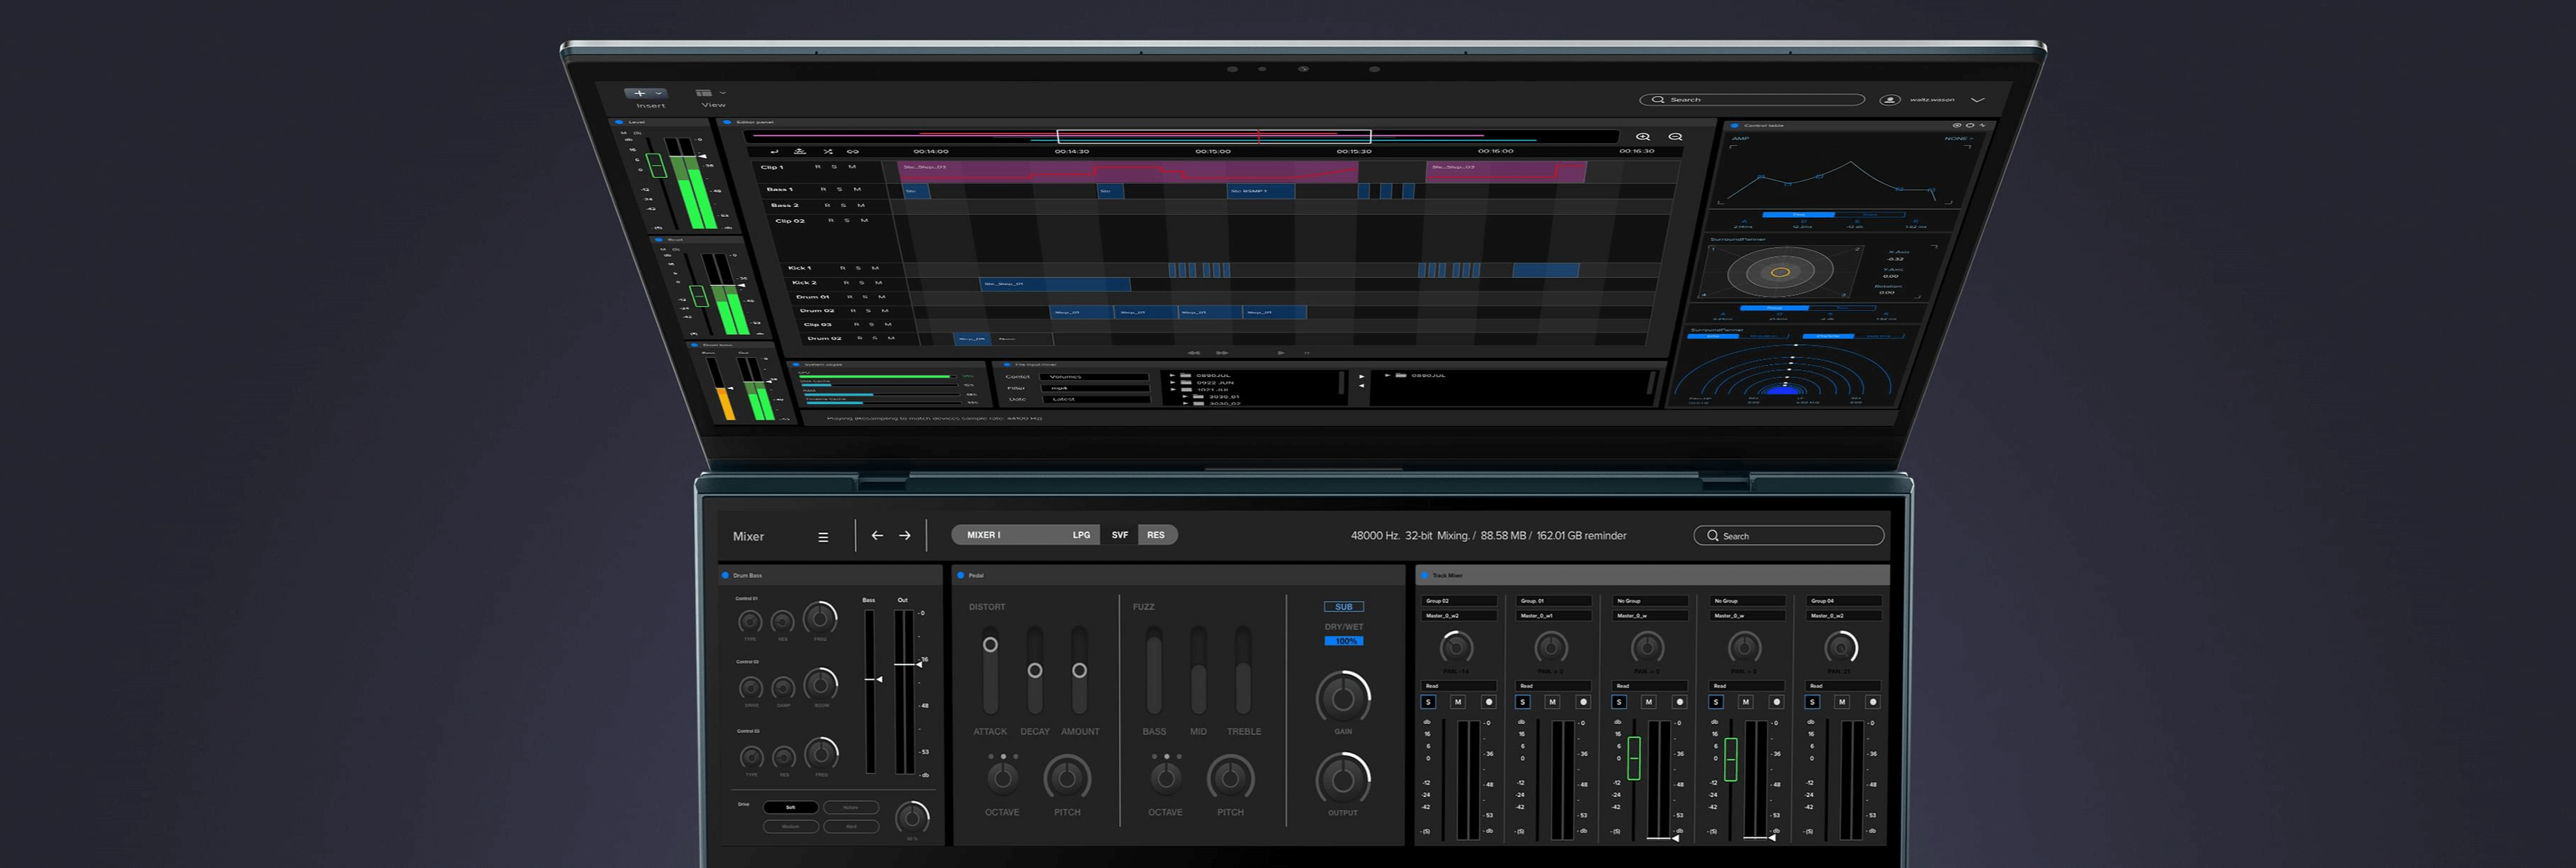
Task: Adjust the Pedal OUTPUT knob
Action: click(x=1343, y=779)
